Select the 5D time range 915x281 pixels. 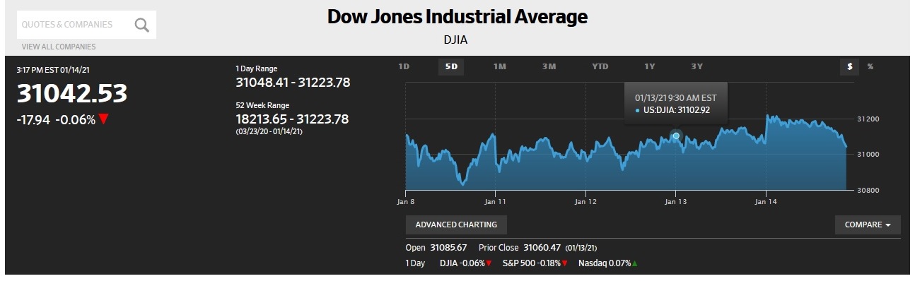pos(451,67)
